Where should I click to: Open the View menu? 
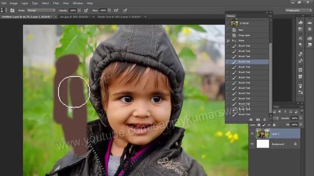pos(66,3)
